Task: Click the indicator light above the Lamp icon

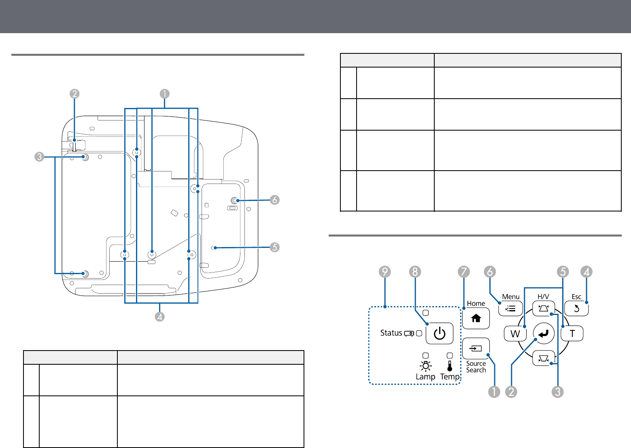Action: [x=425, y=355]
